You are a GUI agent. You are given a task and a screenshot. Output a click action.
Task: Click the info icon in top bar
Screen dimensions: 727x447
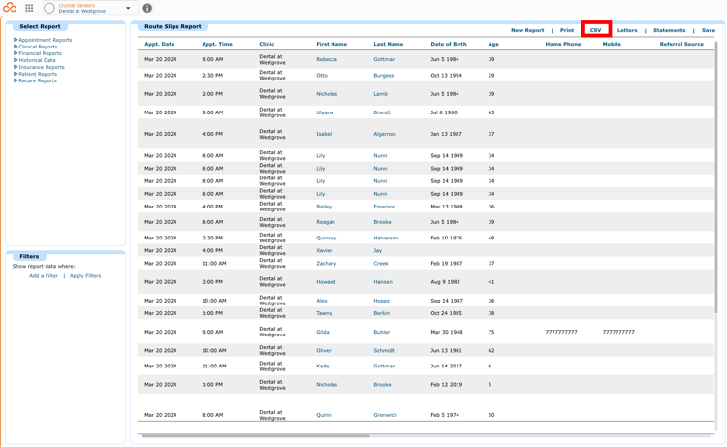tap(147, 8)
